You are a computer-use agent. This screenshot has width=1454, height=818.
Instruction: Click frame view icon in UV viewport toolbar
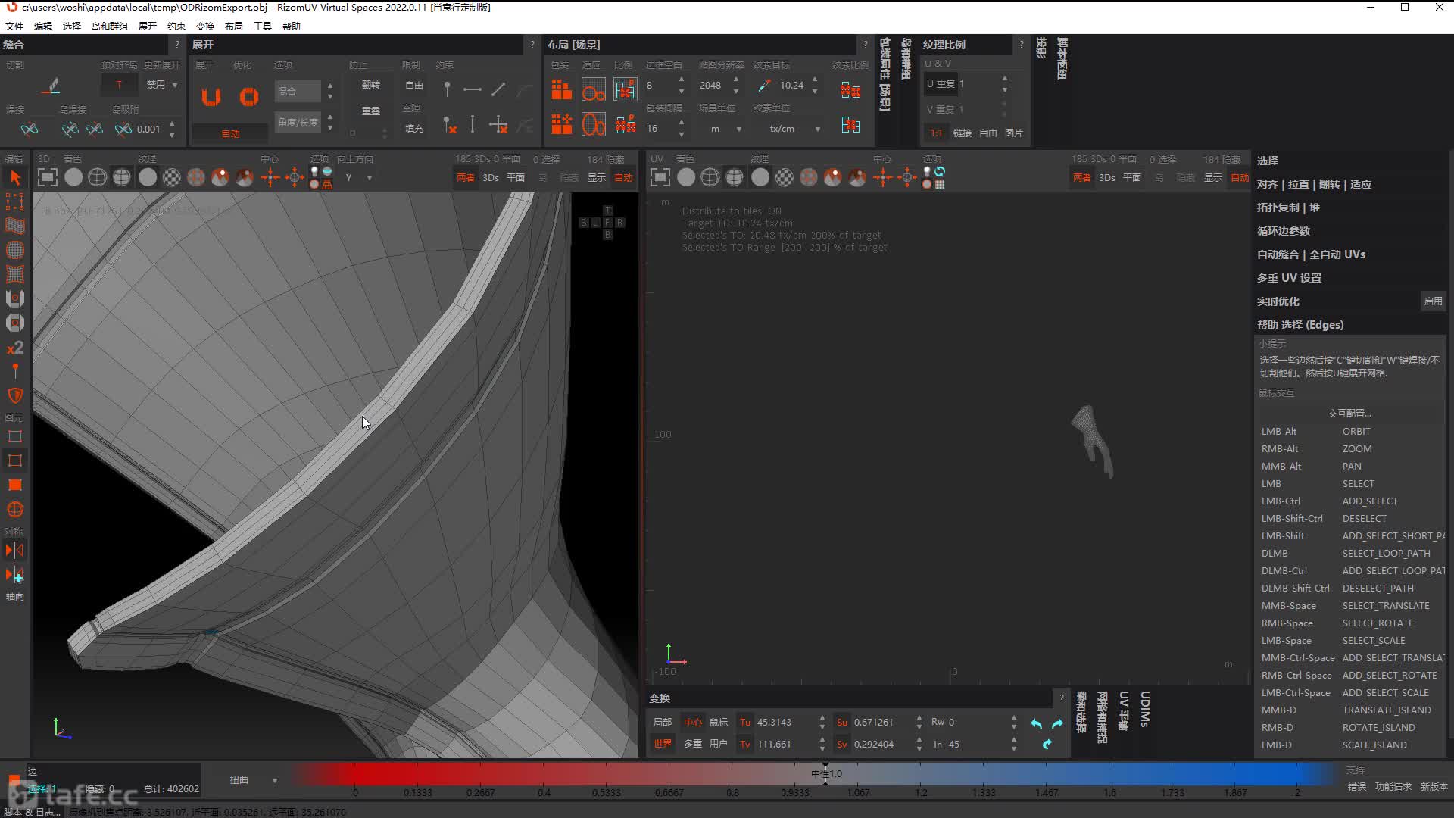point(660,177)
